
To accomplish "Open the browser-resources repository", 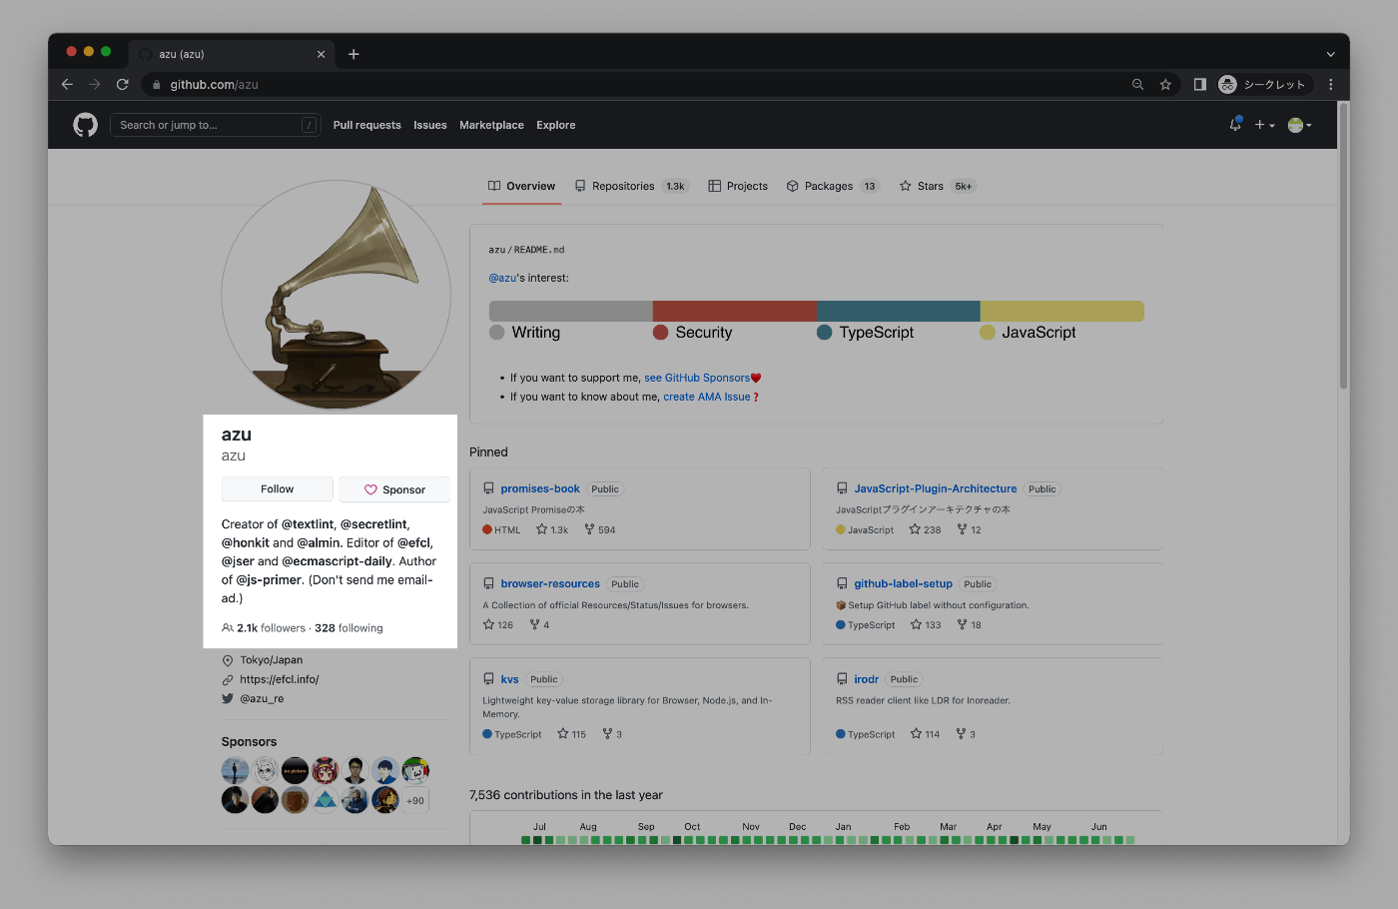I will pyautogui.click(x=550, y=583).
